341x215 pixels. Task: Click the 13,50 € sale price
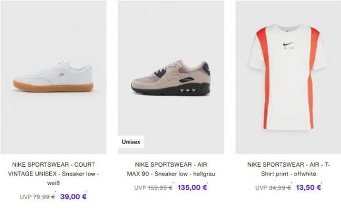[x=308, y=188]
